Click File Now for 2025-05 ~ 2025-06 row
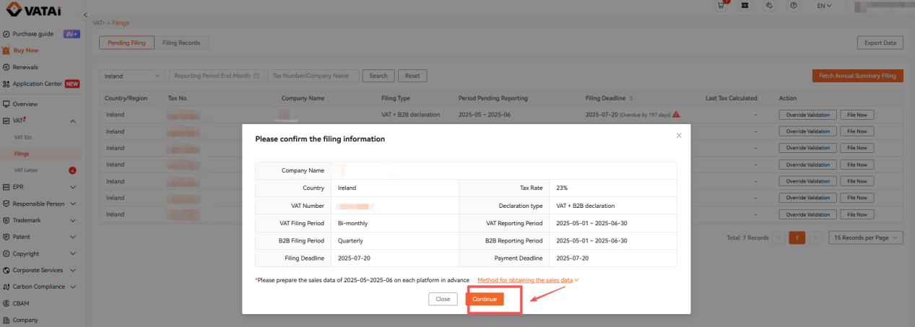 (857, 114)
